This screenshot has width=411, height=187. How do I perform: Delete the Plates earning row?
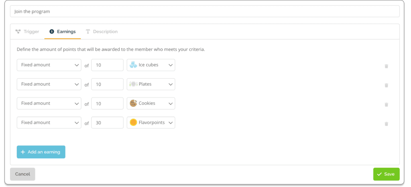[x=386, y=85]
